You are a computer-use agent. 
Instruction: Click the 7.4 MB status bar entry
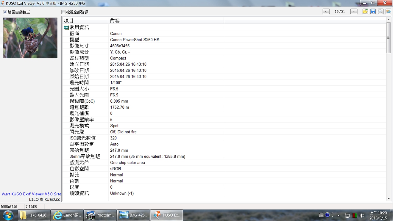tap(31, 206)
